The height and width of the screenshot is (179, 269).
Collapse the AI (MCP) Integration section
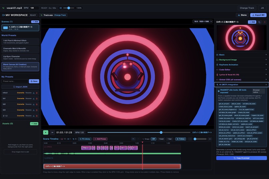(x=241, y=85)
